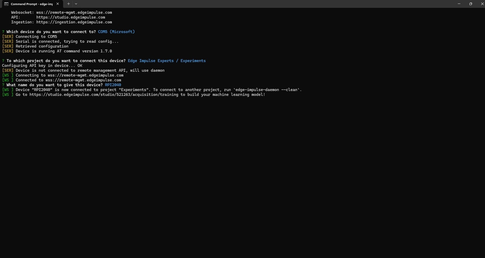The width and height of the screenshot is (485, 258).
Task: Click the API https://studio.edgeimpulse.com URL
Action: [71, 17]
